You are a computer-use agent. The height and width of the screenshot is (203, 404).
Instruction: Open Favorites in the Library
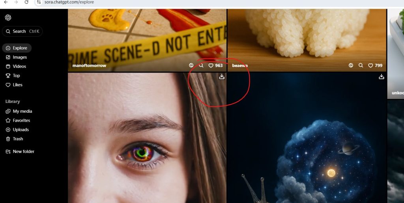click(21, 120)
